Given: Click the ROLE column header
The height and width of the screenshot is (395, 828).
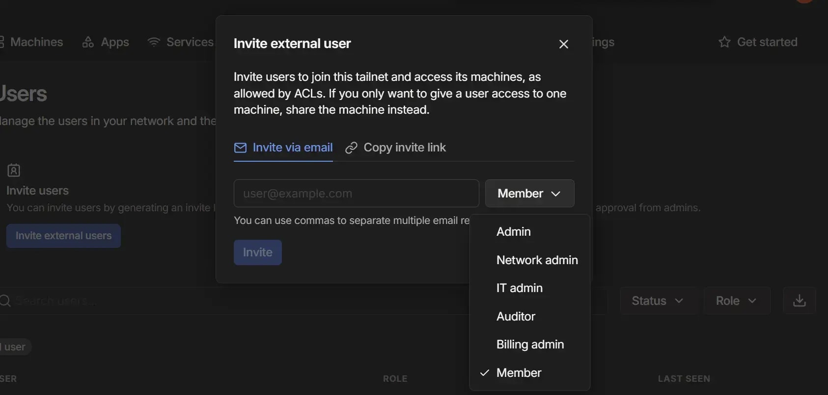Looking at the screenshot, I should click(x=395, y=379).
